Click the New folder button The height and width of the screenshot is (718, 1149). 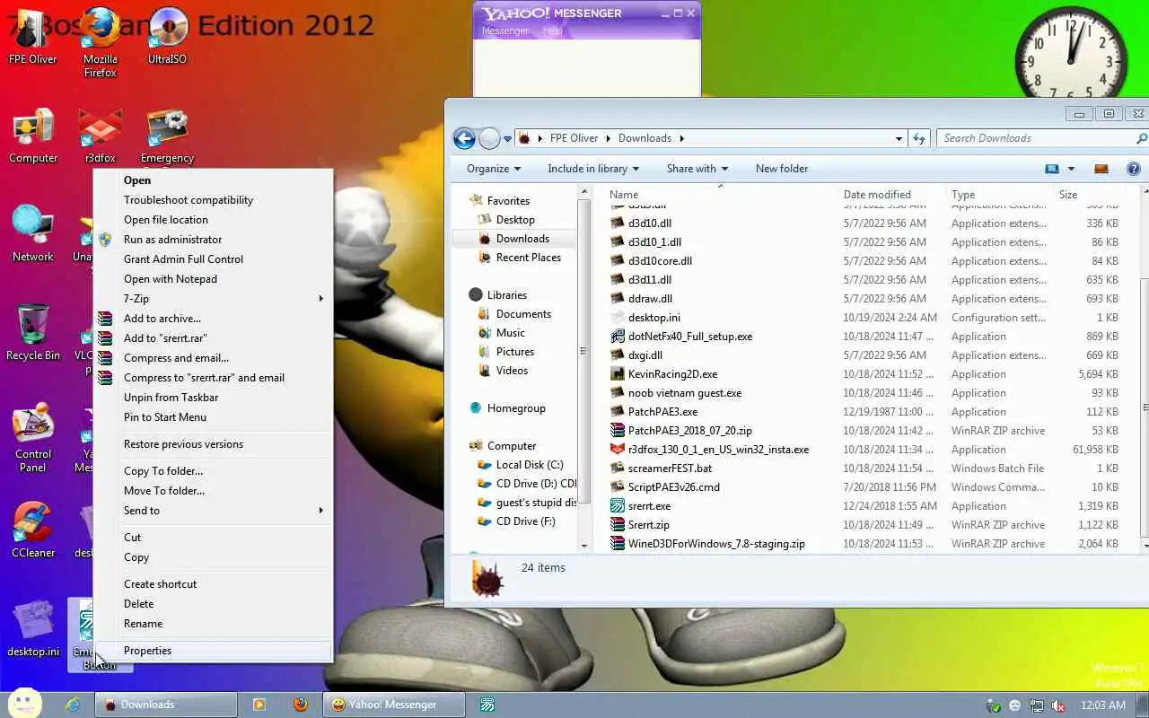[x=782, y=169]
